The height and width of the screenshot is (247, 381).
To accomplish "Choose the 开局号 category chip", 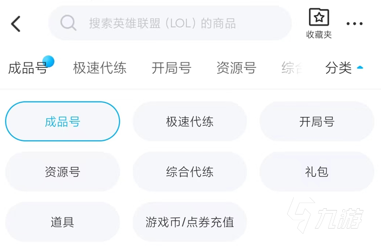I will [317, 121].
